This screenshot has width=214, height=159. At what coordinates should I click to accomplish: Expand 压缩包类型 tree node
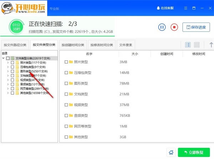click(8, 67)
